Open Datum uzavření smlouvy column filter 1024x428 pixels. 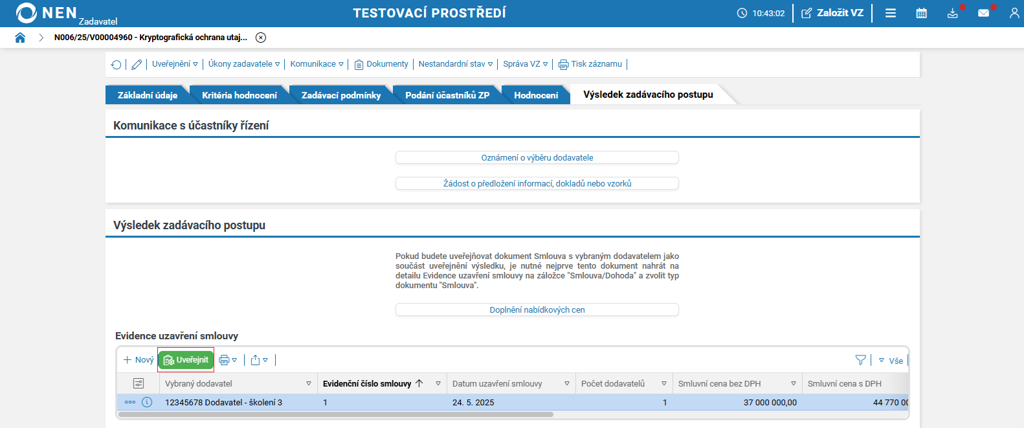point(567,384)
